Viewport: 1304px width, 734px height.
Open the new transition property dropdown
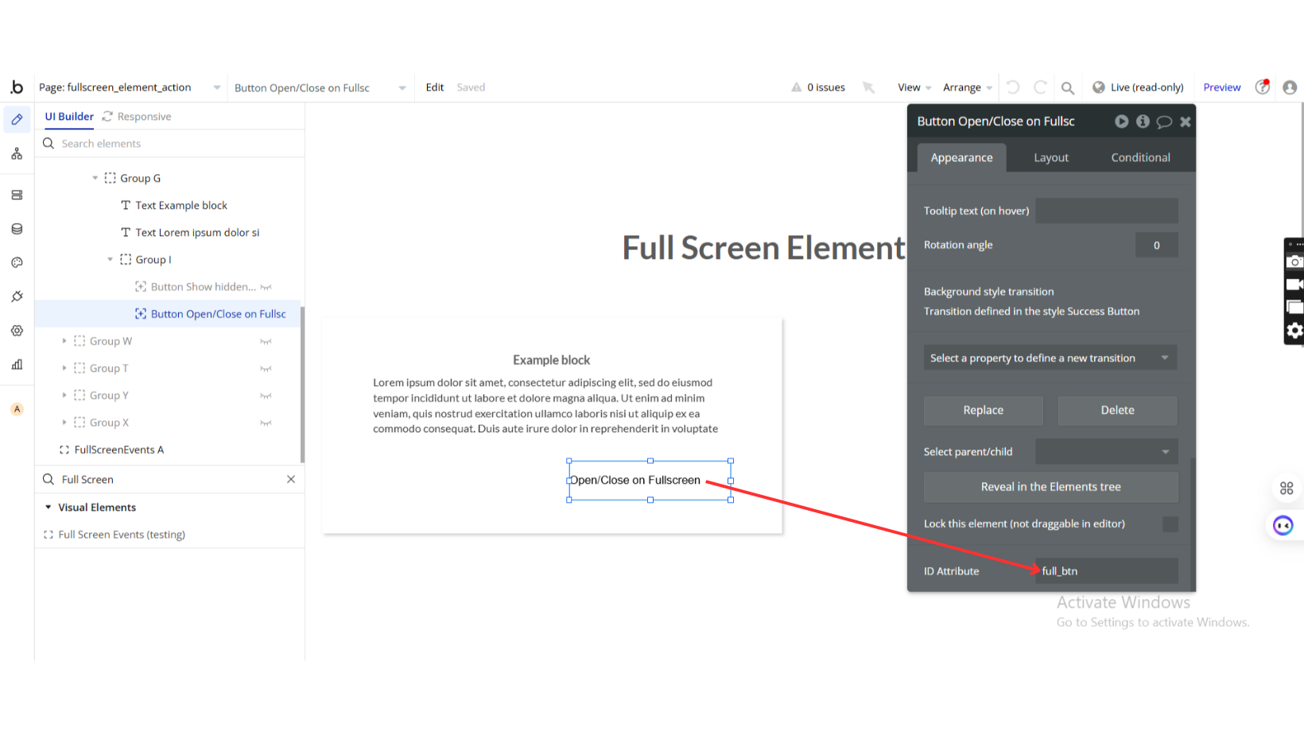1050,358
